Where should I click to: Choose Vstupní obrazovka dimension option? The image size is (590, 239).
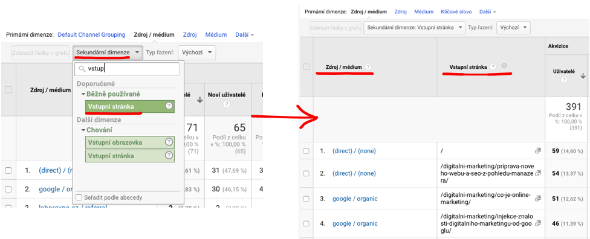130,142
